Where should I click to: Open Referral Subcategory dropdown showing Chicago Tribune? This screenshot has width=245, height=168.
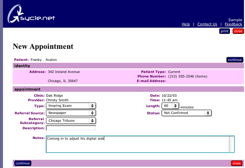[x=71, y=121]
